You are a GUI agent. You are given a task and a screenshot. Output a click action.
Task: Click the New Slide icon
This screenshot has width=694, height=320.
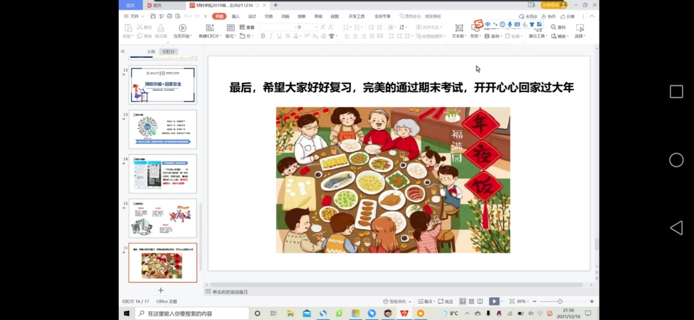coord(210,28)
